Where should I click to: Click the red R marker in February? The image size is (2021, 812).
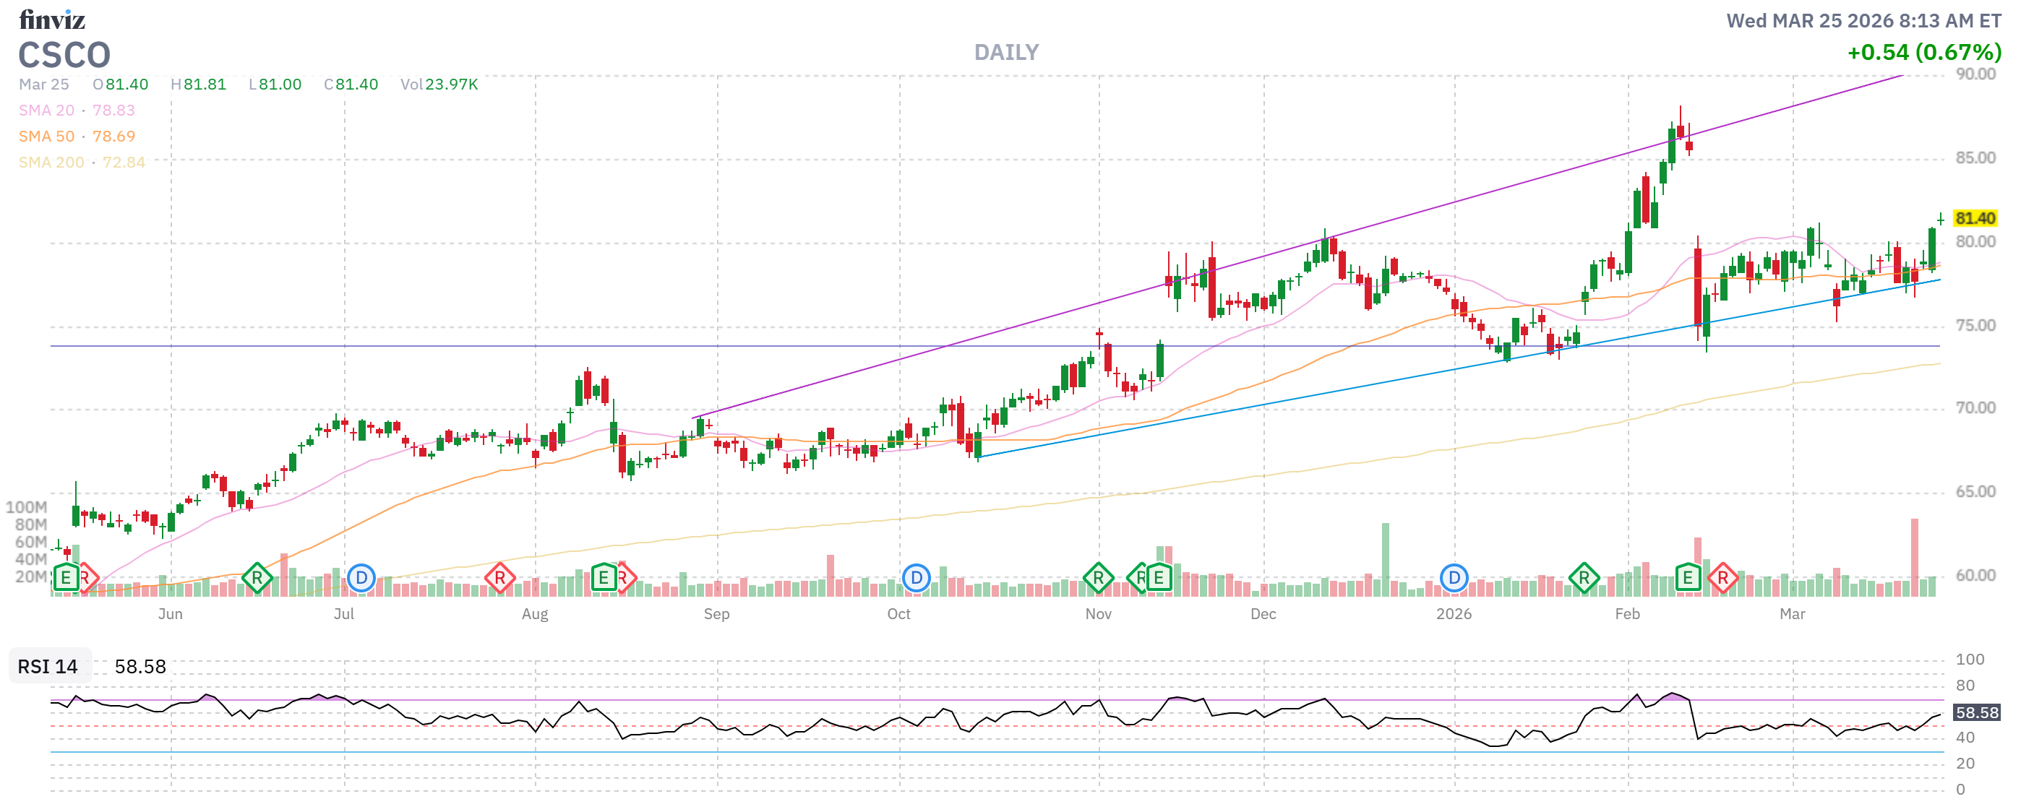(x=1723, y=579)
